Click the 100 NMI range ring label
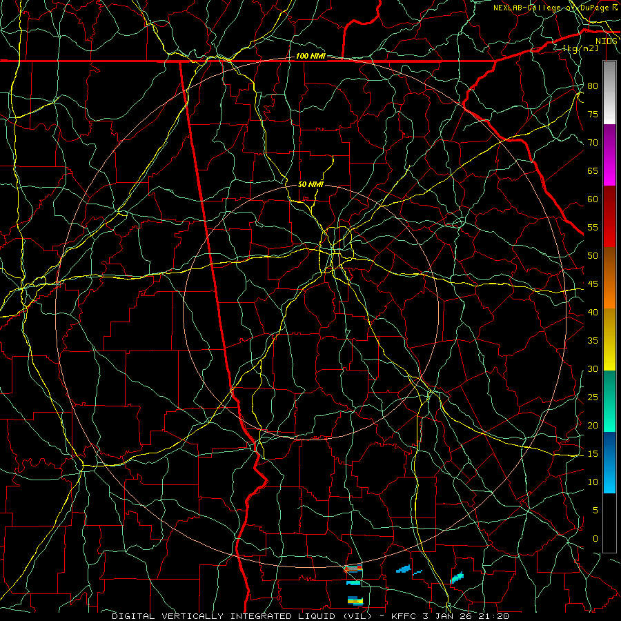The height and width of the screenshot is (621, 621). click(x=310, y=57)
